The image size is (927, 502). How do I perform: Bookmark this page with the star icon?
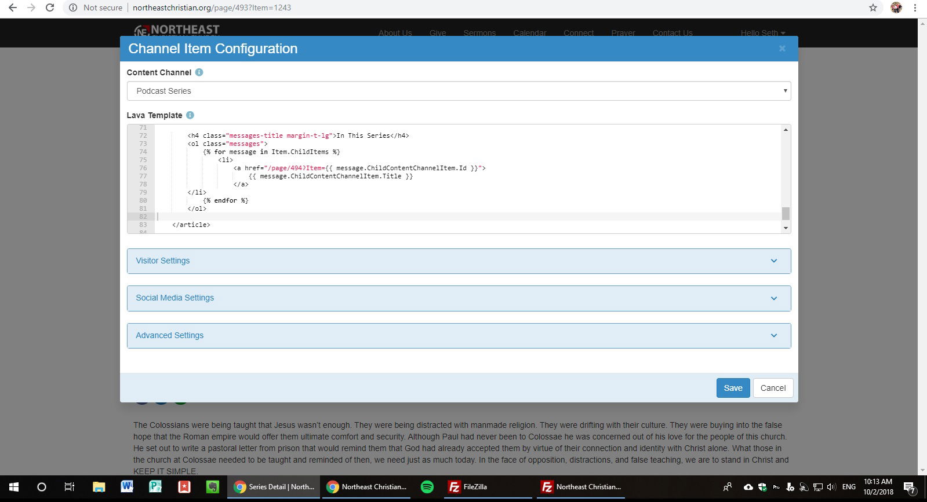[x=873, y=8]
